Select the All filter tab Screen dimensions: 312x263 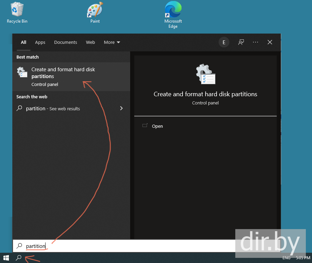click(23, 42)
